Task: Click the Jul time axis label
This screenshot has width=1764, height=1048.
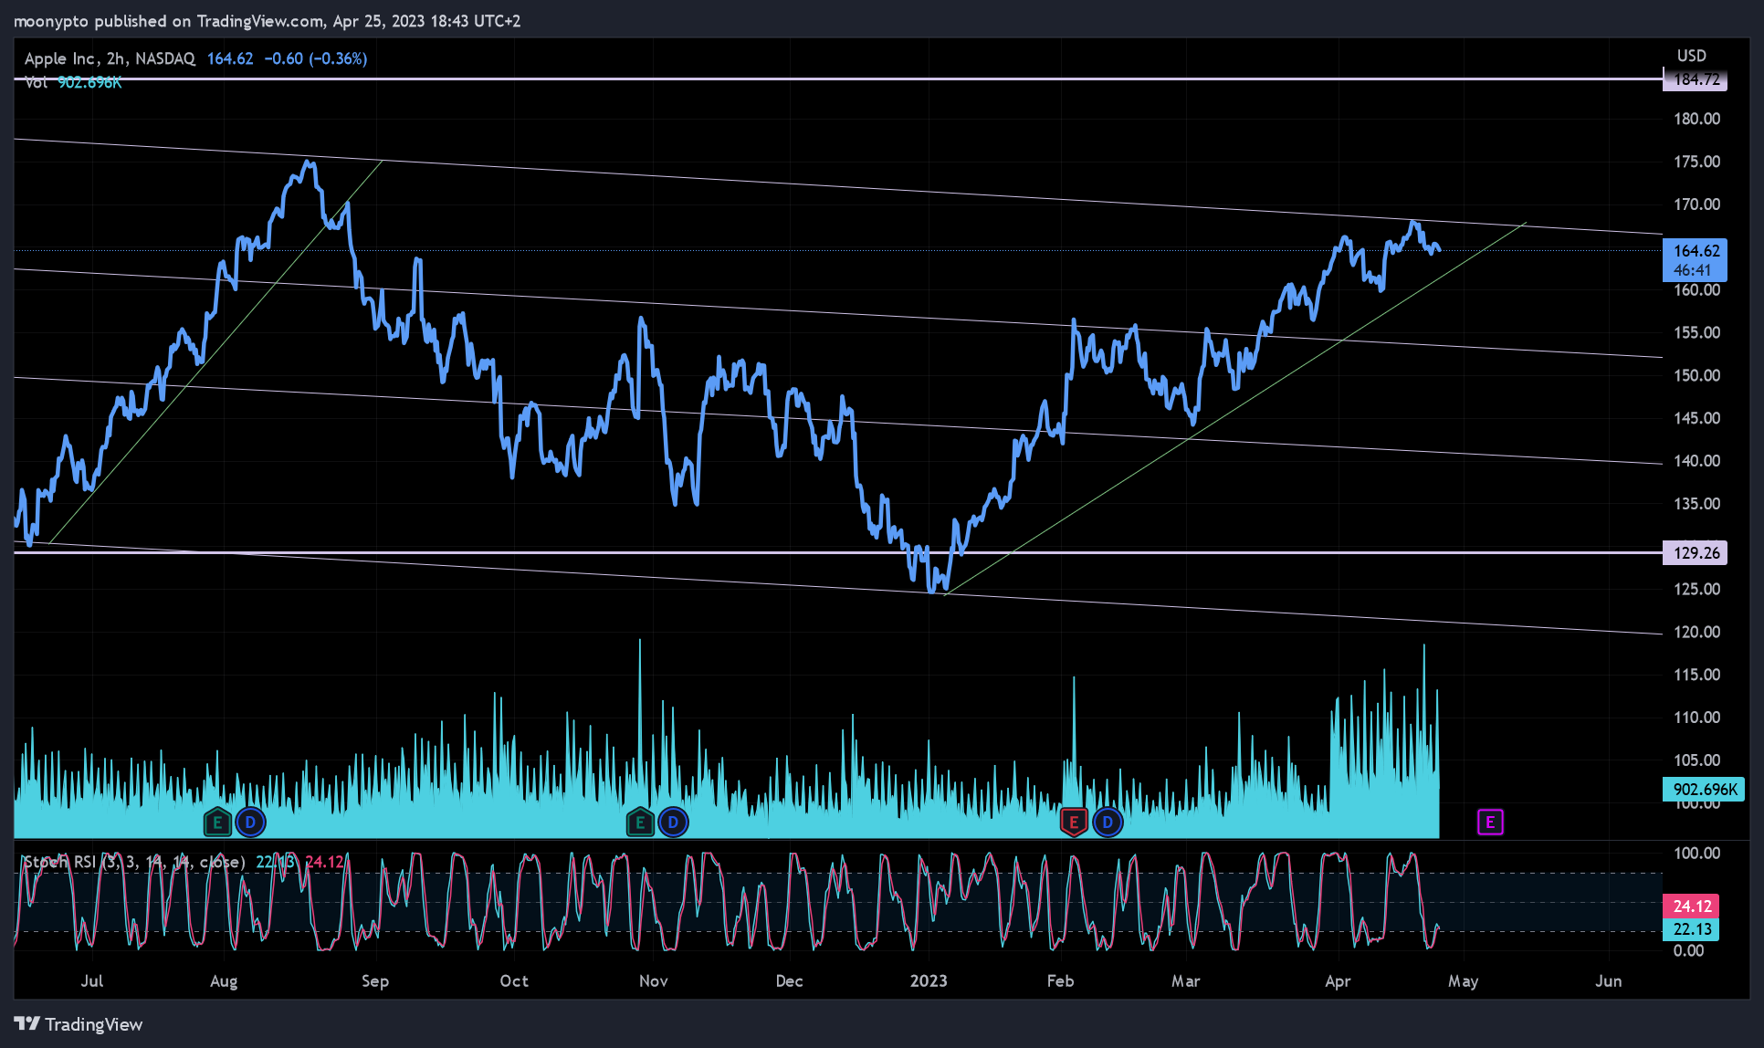Action: [x=92, y=980]
